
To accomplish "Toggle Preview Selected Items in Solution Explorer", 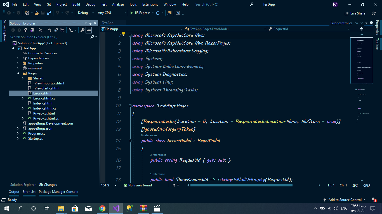I will (x=89, y=30).
